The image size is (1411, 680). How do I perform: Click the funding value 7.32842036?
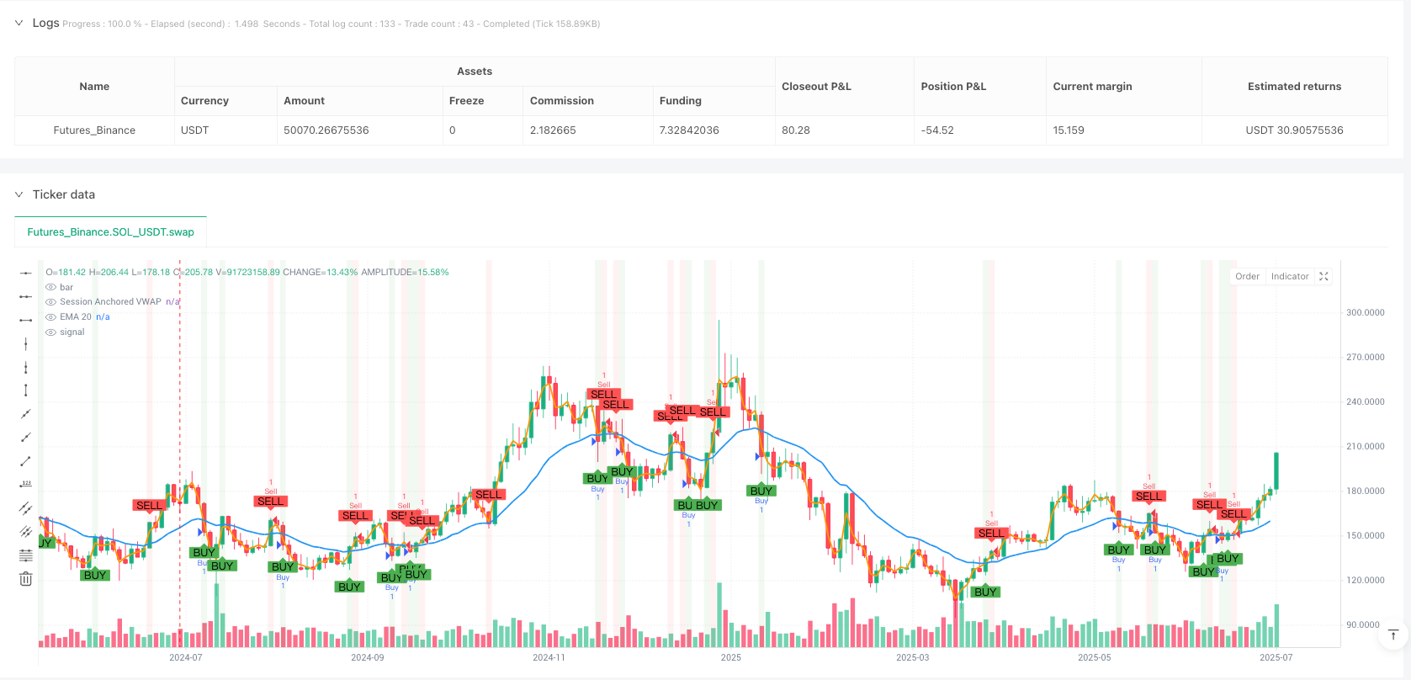pos(689,130)
